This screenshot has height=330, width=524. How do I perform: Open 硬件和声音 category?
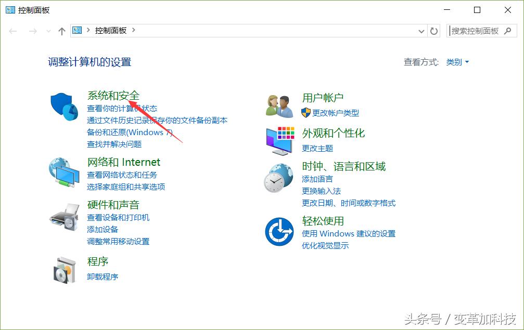pyautogui.click(x=113, y=205)
